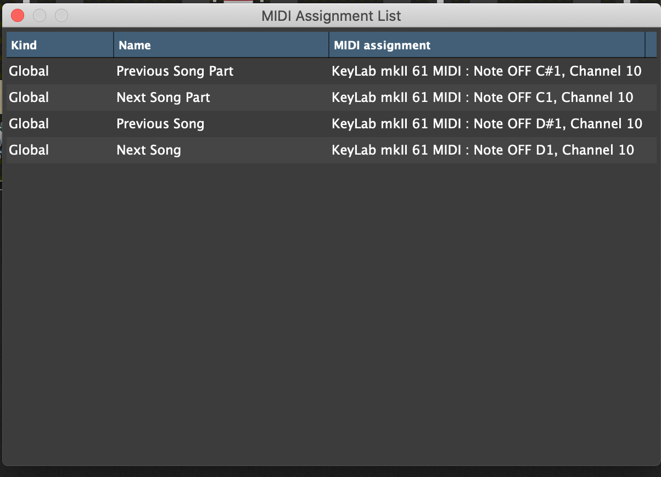The height and width of the screenshot is (477, 661).
Task: Click the minimize button in title bar
Action: coord(40,16)
